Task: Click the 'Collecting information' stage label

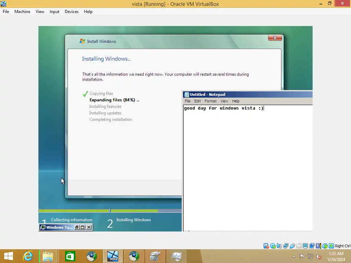Action: [72, 220]
